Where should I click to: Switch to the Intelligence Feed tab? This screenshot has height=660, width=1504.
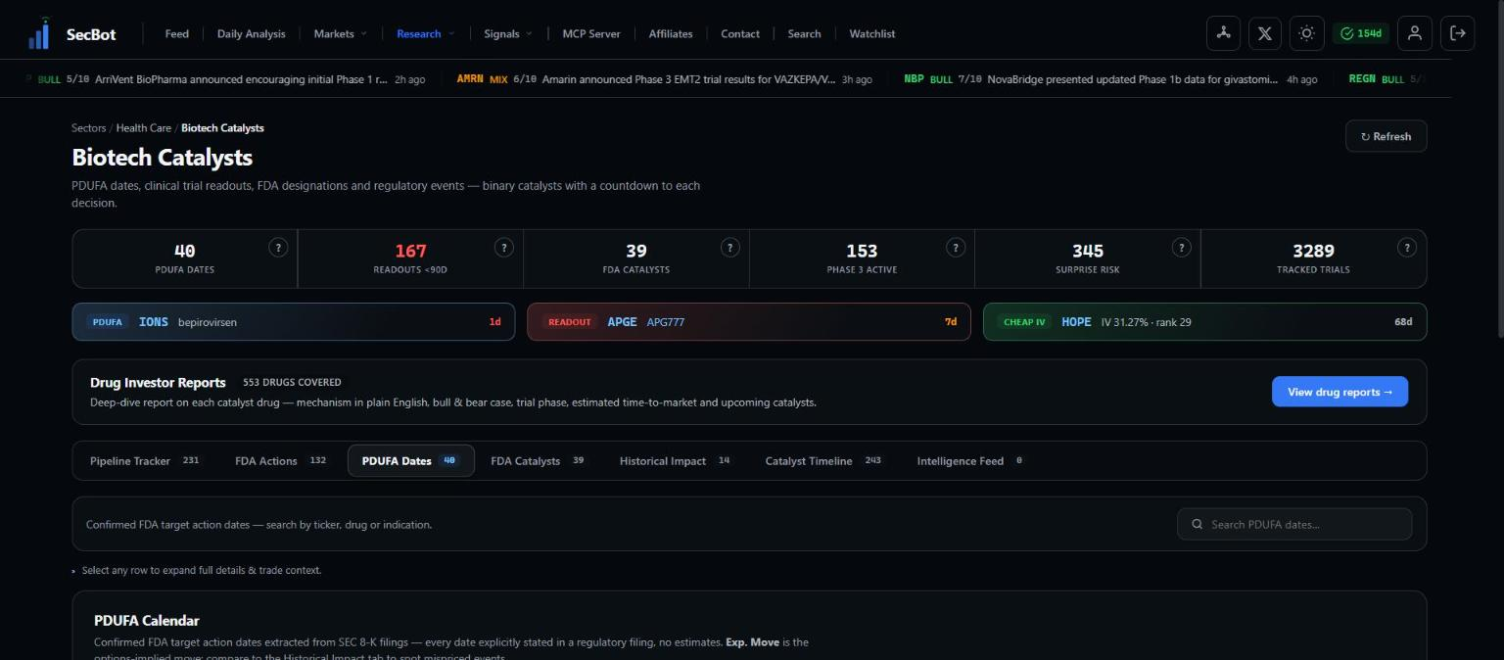(969, 460)
